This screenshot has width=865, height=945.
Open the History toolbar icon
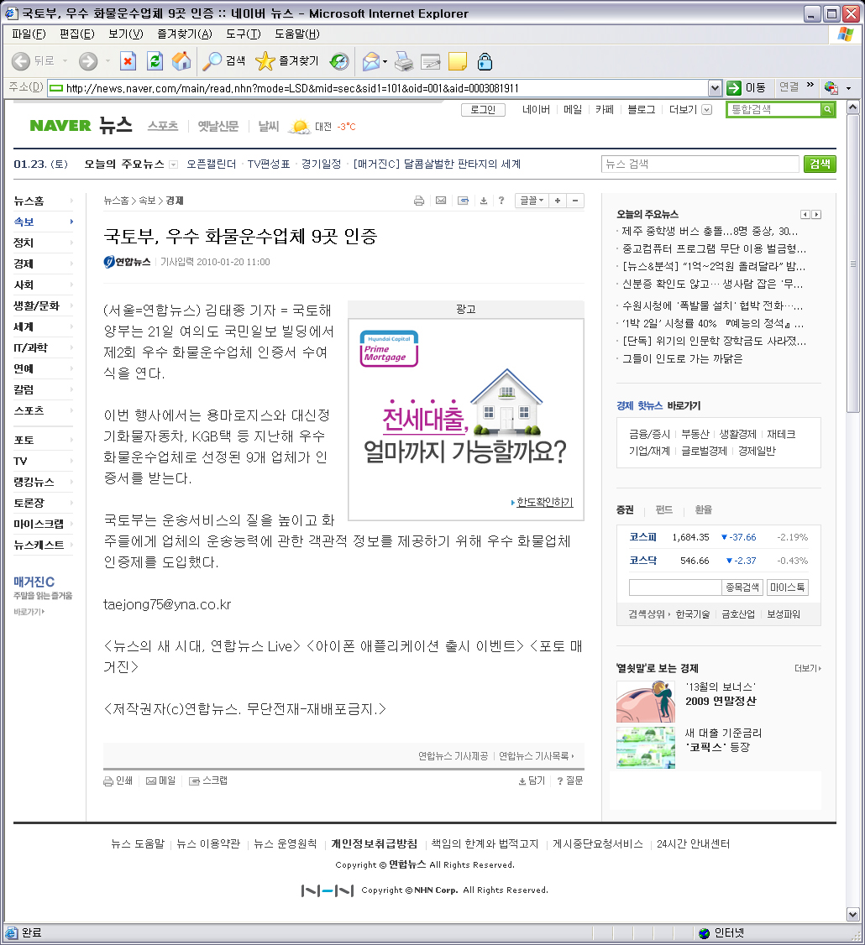click(x=338, y=61)
